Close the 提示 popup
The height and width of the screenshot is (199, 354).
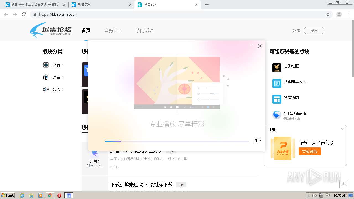(x=342, y=129)
